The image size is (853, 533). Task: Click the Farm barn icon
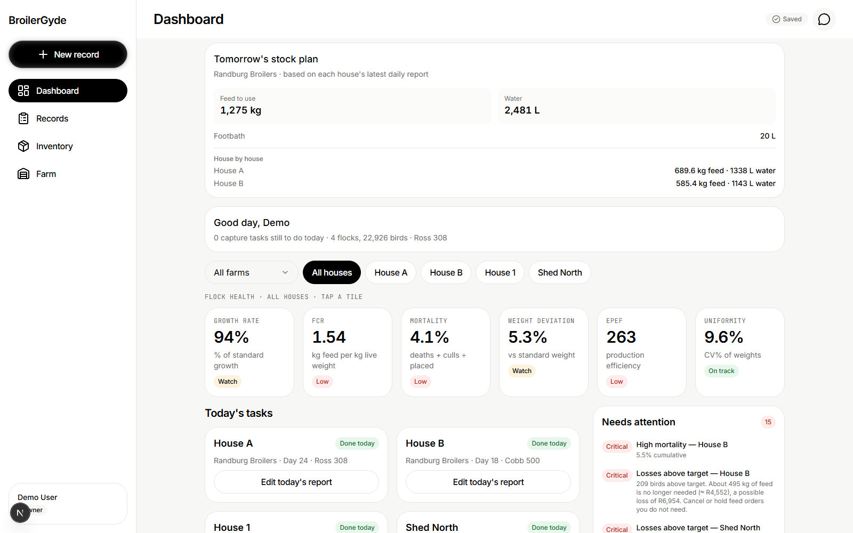click(23, 174)
